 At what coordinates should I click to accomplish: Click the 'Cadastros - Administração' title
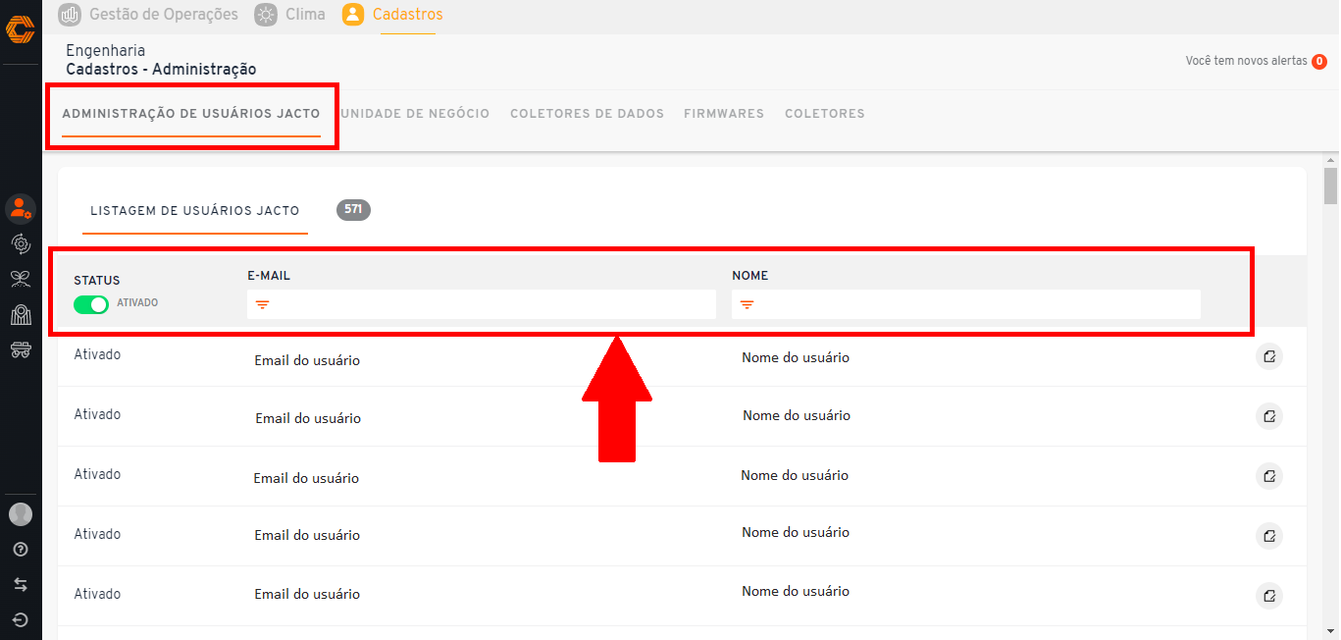pyautogui.click(x=161, y=70)
